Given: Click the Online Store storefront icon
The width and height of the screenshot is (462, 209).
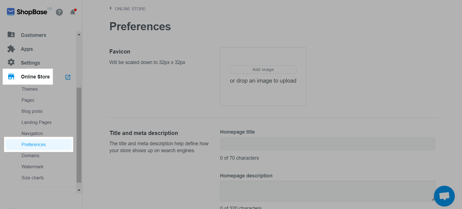Looking at the screenshot, I should (11, 76).
